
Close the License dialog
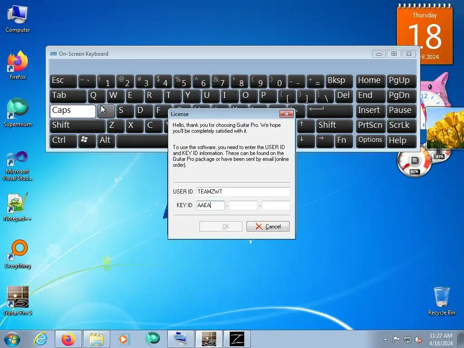tap(286, 114)
